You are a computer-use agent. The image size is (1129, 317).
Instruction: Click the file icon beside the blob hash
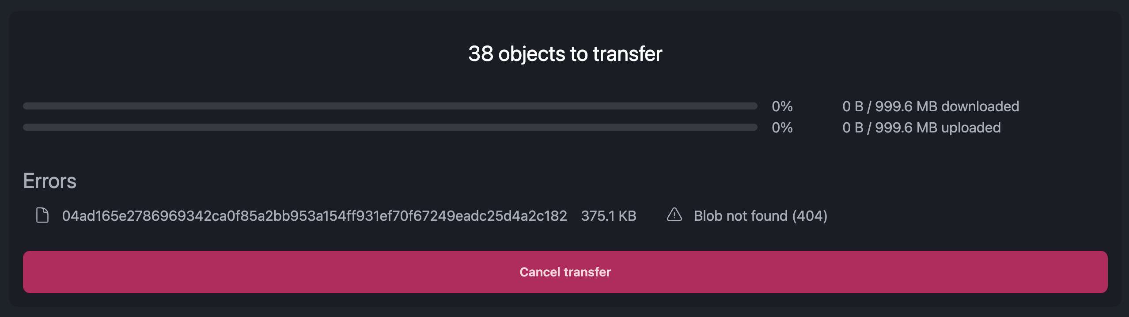point(42,215)
